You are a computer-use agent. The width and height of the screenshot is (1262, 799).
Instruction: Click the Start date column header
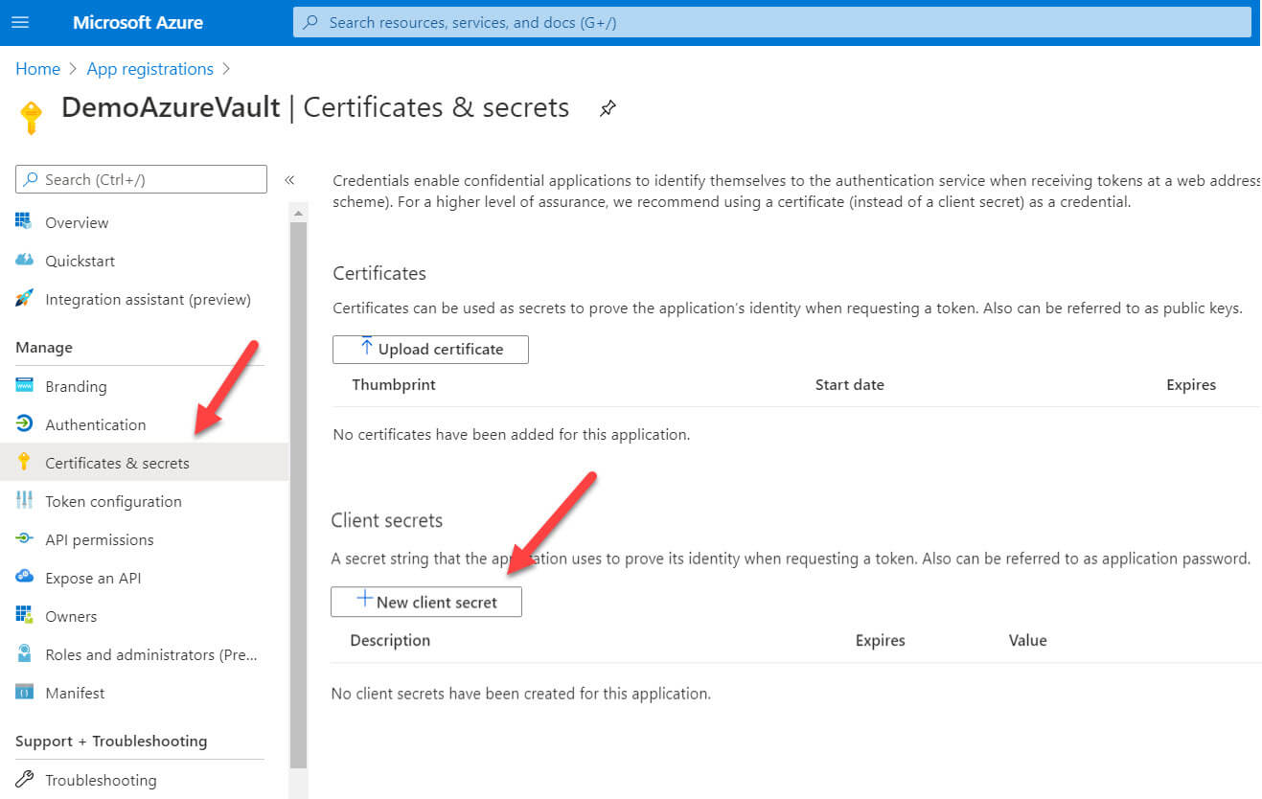(850, 384)
